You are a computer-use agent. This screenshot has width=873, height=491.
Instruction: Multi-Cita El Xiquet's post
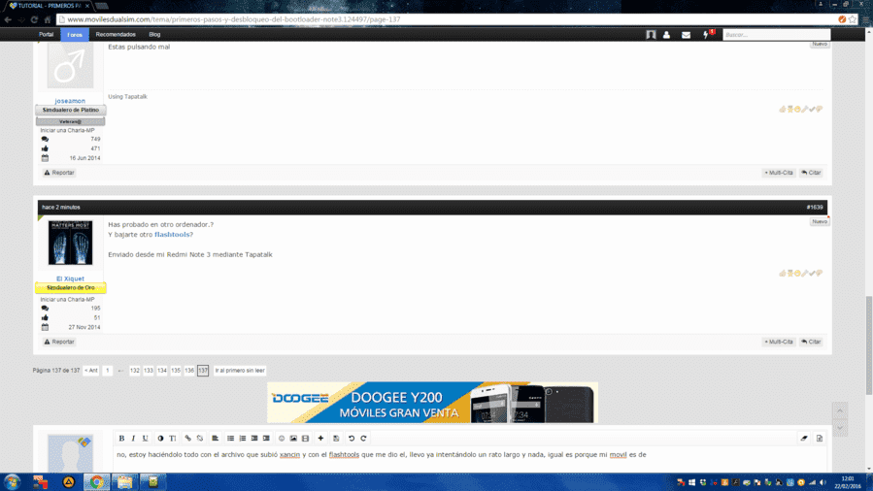tap(779, 342)
